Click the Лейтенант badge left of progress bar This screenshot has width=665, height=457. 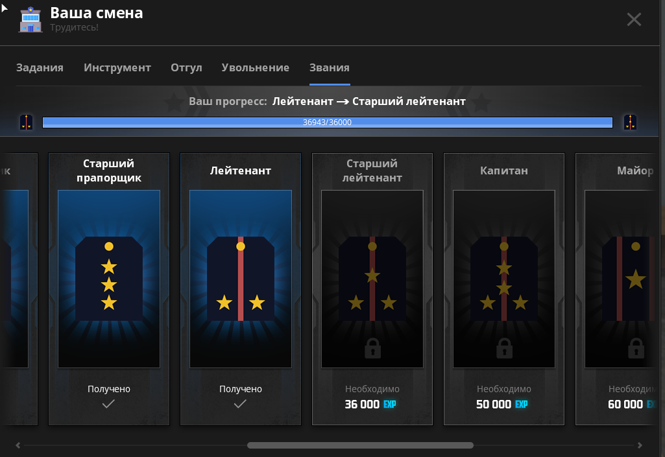tap(26, 122)
